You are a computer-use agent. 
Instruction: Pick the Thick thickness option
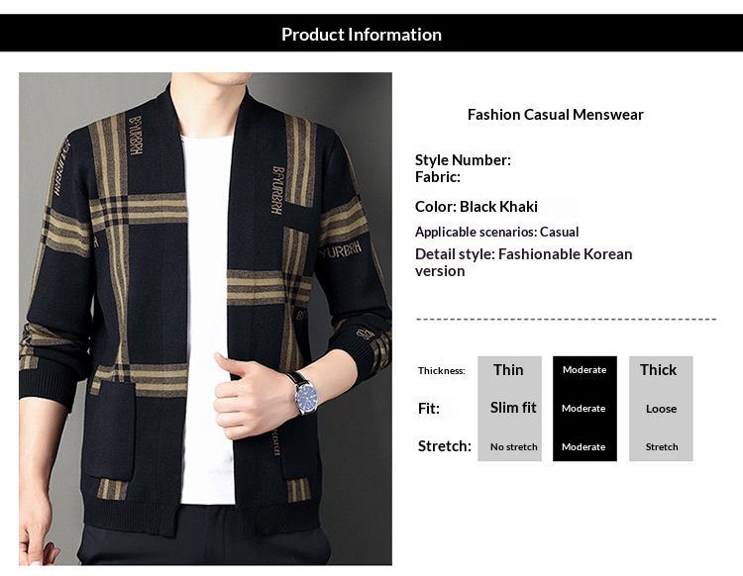tap(658, 370)
